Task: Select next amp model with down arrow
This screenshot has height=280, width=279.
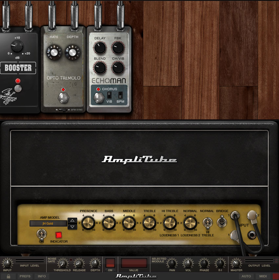Action: [73, 227]
